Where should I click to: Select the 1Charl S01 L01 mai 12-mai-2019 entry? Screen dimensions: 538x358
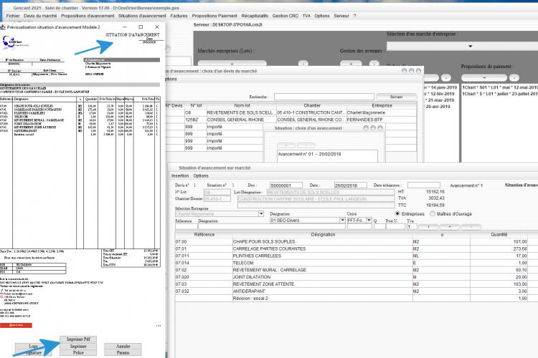point(499,87)
